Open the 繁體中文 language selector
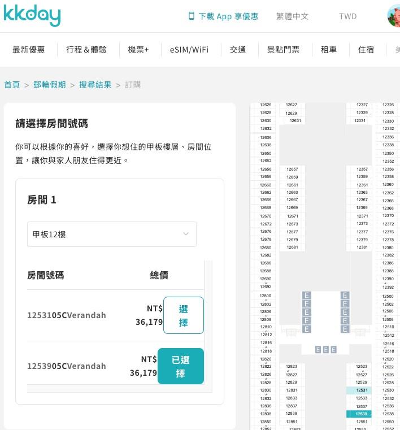This screenshot has height=430, width=400. [292, 16]
